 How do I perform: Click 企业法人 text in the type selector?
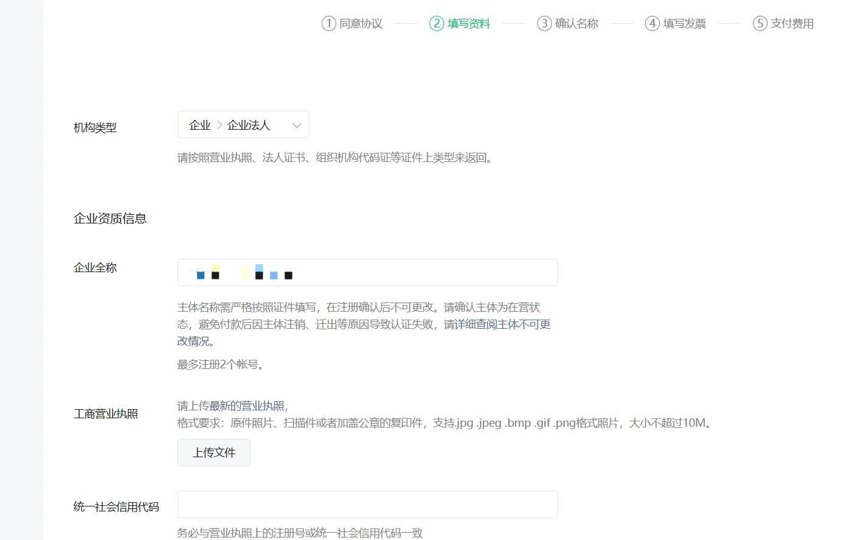point(249,125)
